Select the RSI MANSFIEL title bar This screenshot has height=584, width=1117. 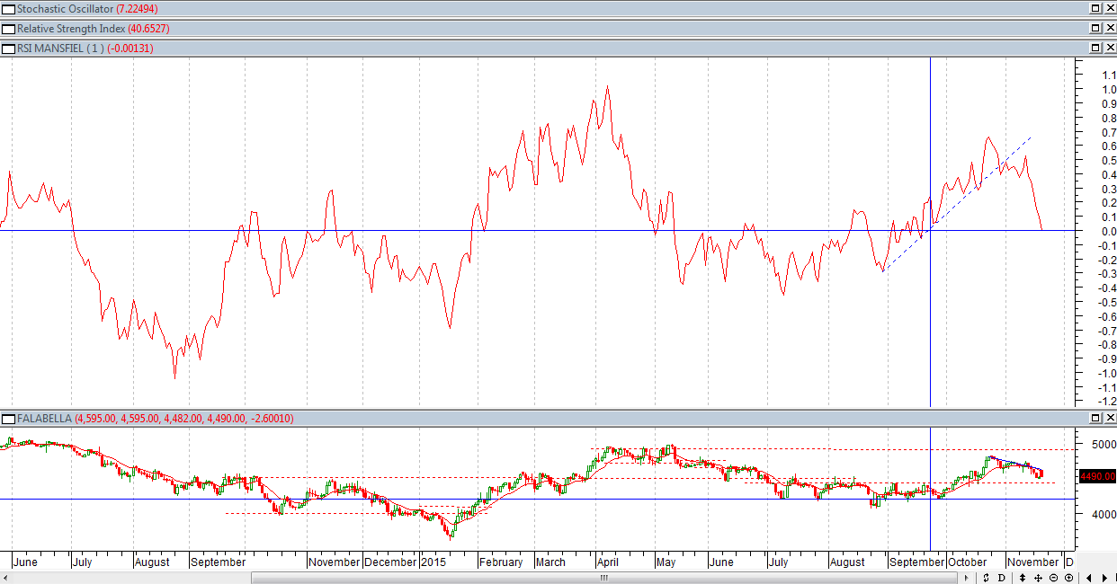click(x=540, y=49)
